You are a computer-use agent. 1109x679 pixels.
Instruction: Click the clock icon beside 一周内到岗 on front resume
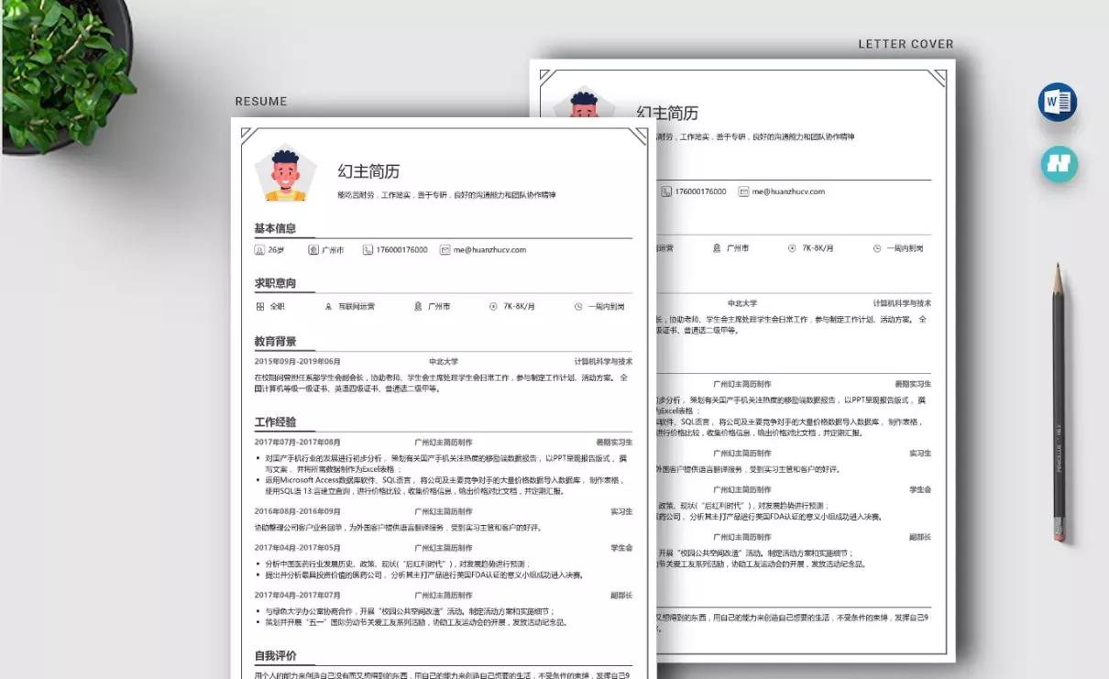tap(578, 307)
